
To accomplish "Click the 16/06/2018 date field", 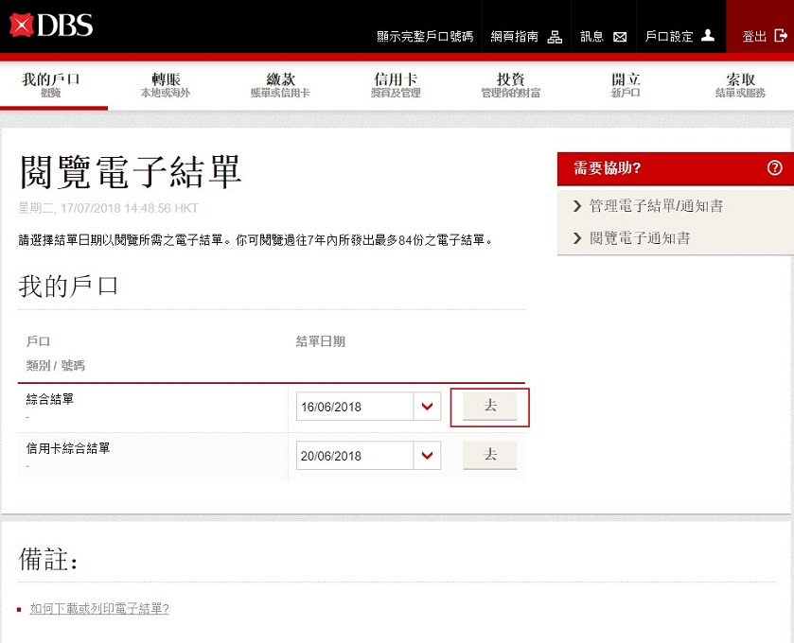I will (354, 407).
